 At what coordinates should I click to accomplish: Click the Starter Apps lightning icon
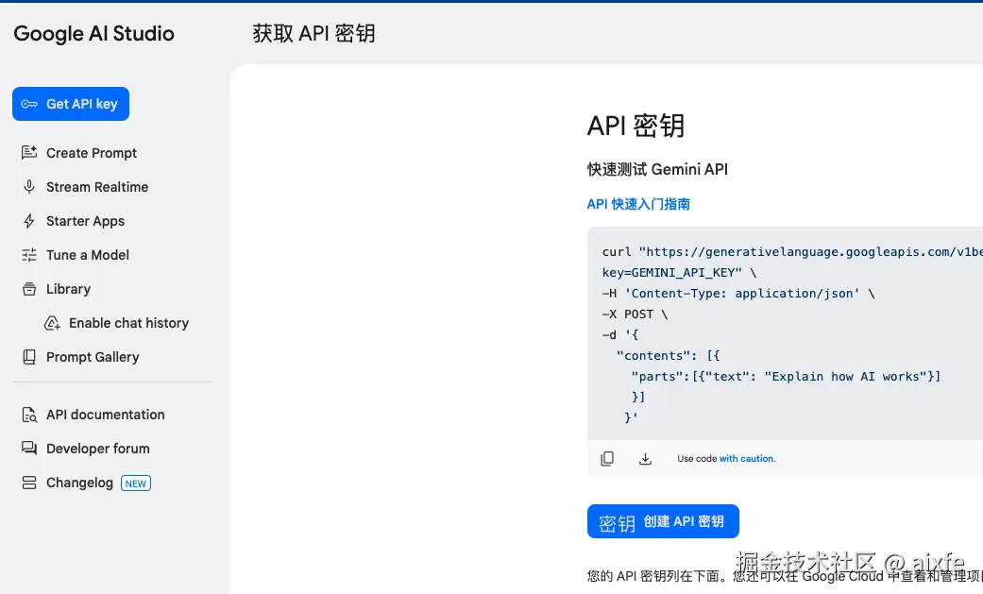[29, 221]
